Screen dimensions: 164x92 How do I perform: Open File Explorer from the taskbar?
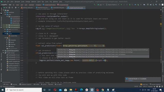[71, 90]
